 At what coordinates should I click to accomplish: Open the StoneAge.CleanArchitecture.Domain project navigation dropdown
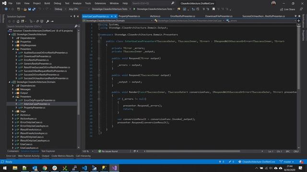(x=117, y=21)
